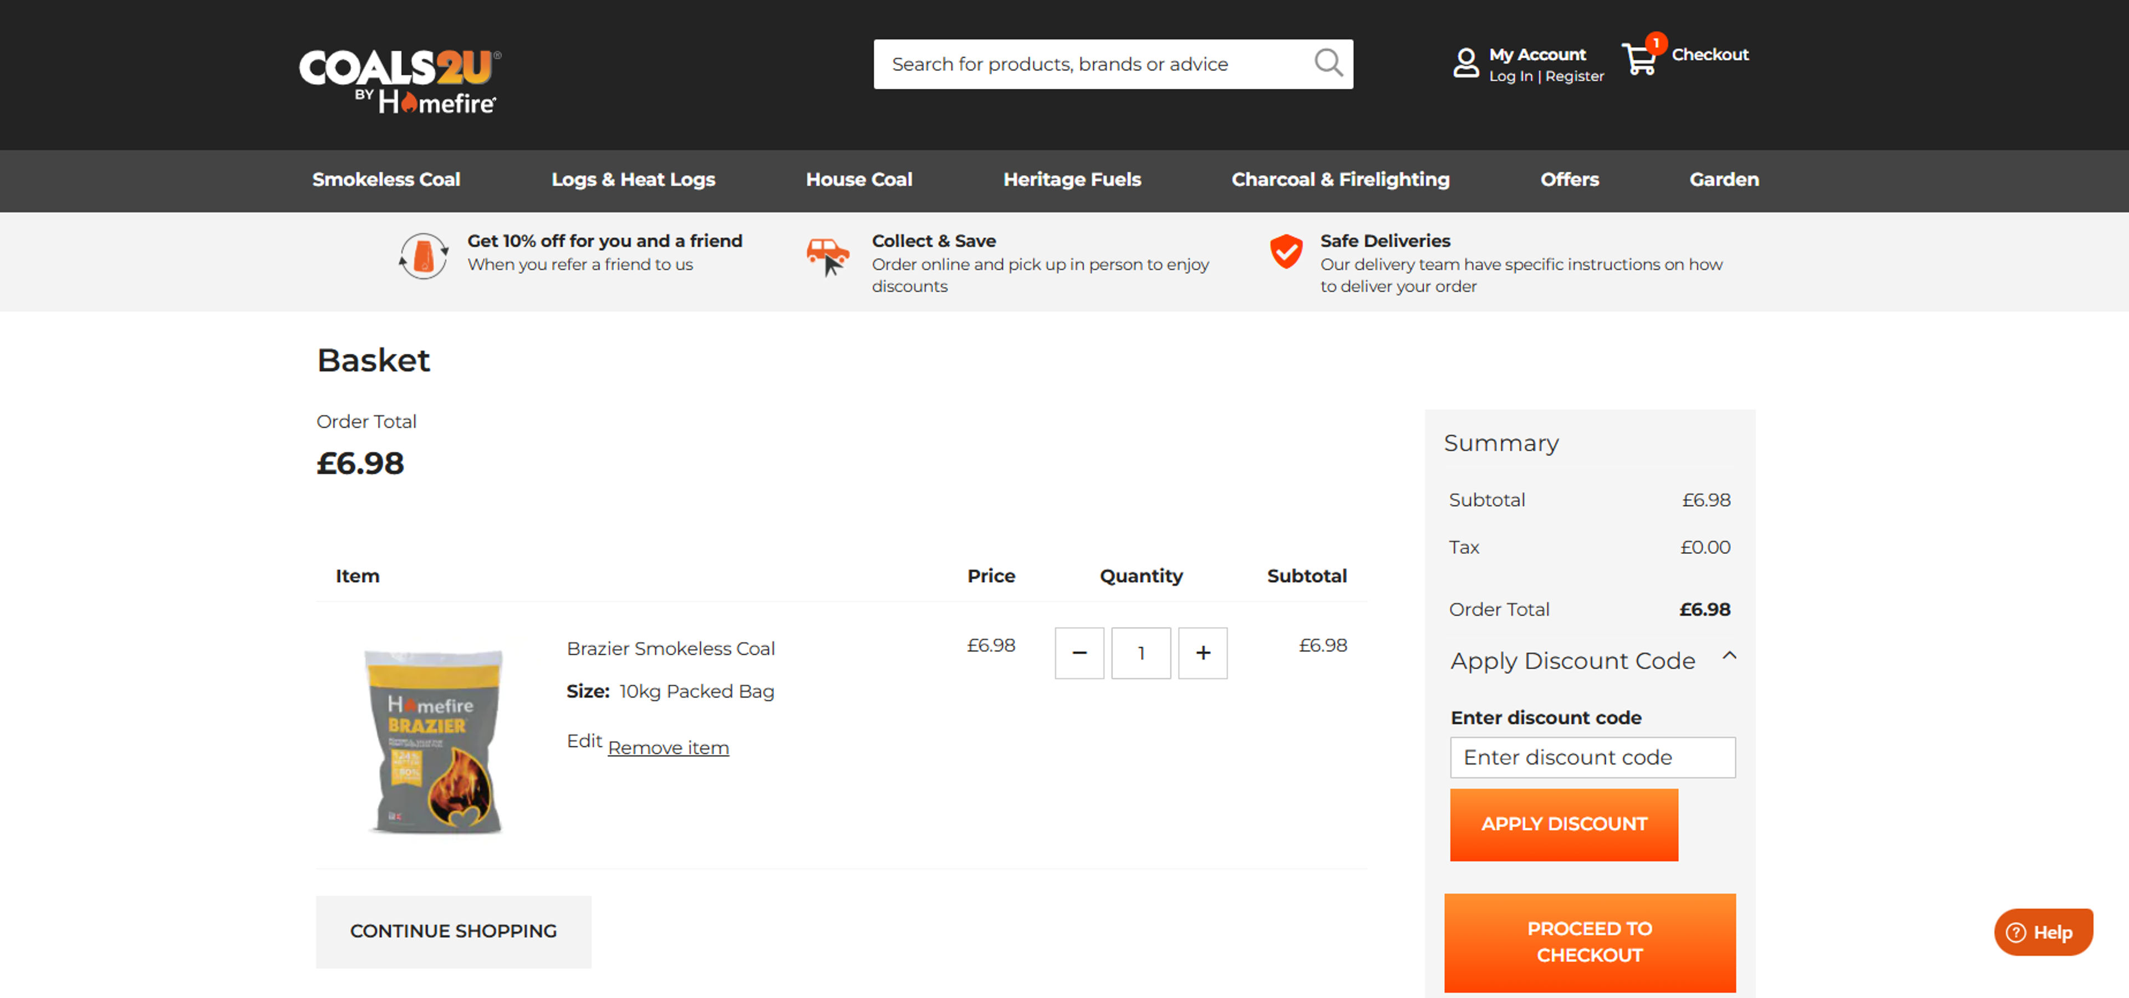Collapse the Apply Discount Code section
2129x998 pixels.
coord(1729,655)
